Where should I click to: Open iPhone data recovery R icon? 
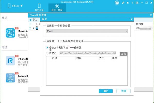pyautogui.click(x=10, y=61)
